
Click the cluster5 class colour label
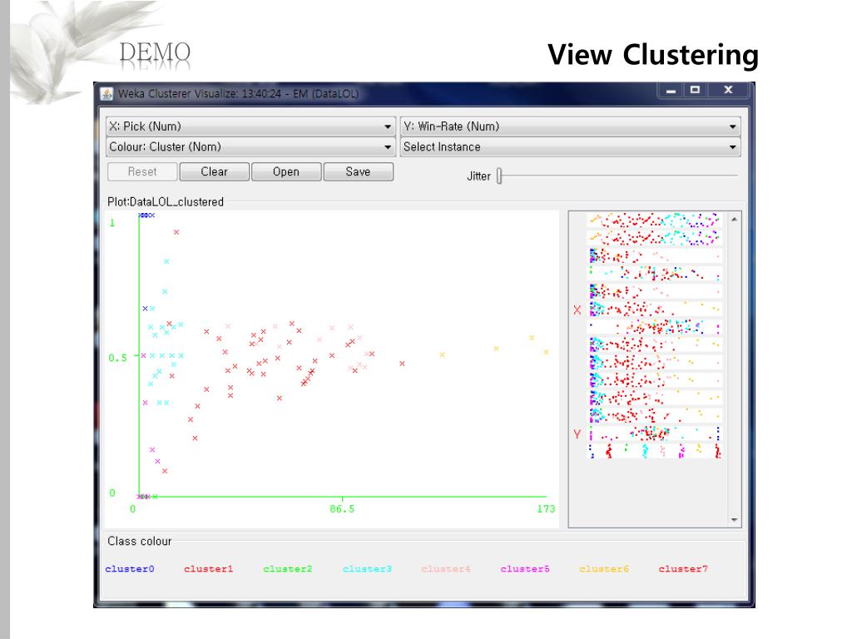pos(526,569)
